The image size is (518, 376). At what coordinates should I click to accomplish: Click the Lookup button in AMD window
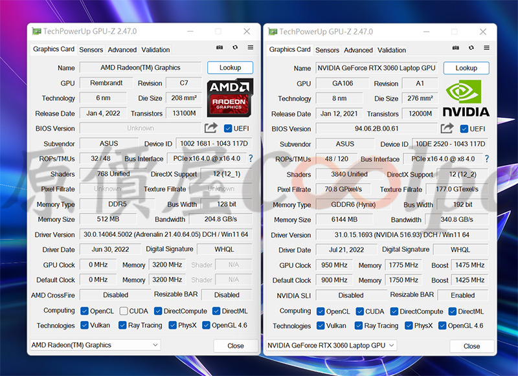[x=231, y=68]
